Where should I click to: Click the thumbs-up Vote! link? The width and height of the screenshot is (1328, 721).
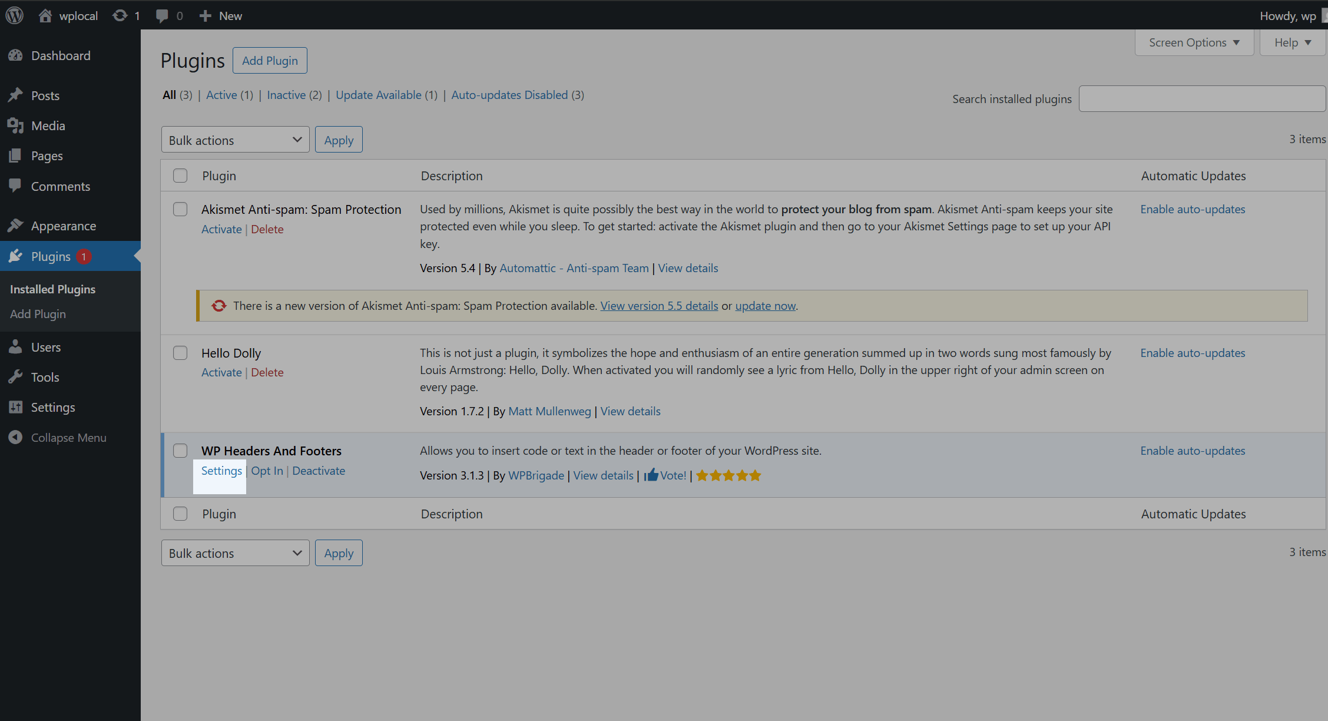tap(665, 475)
